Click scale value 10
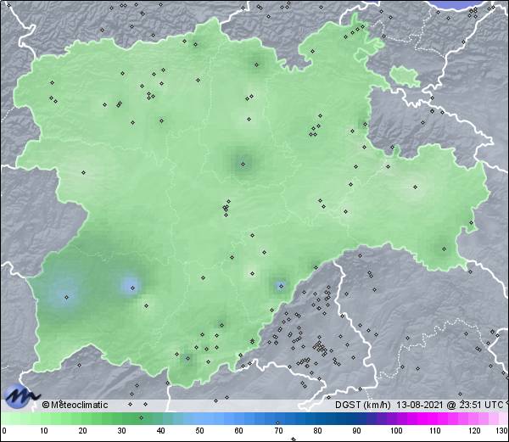Image resolution: width=509 pixels, height=442 pixels. pyautogui.click(x=43, y=431)
